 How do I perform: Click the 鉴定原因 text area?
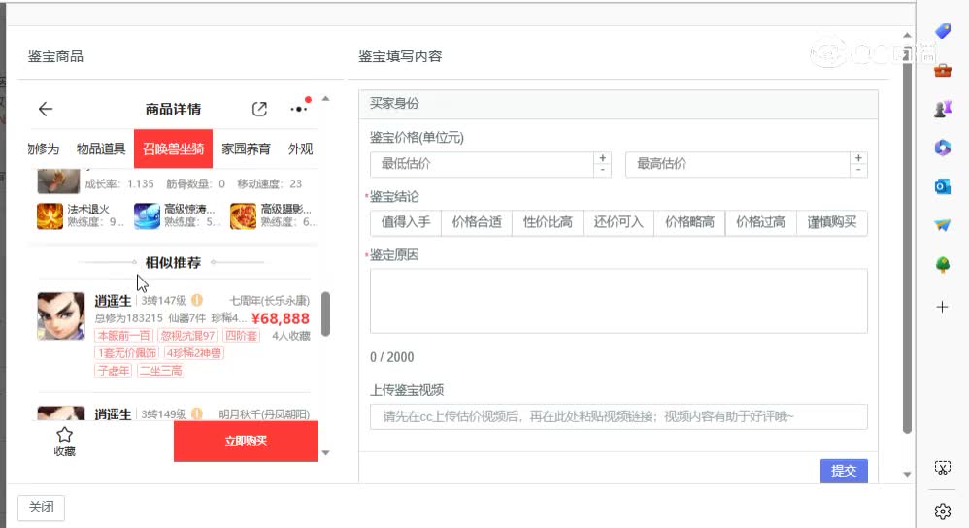pos(618,301)
